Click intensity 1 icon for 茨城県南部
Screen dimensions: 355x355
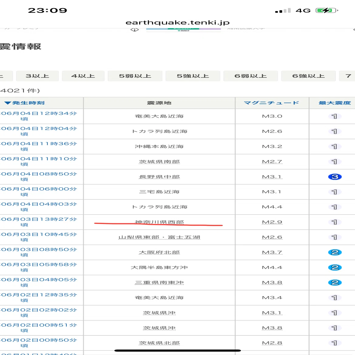coord(335,162)
